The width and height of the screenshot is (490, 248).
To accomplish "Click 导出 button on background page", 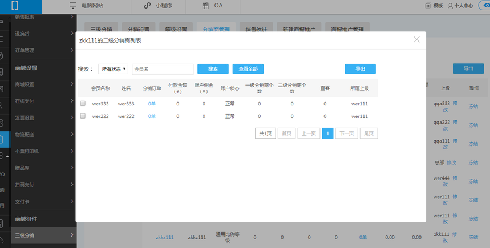I will point(468,68).
